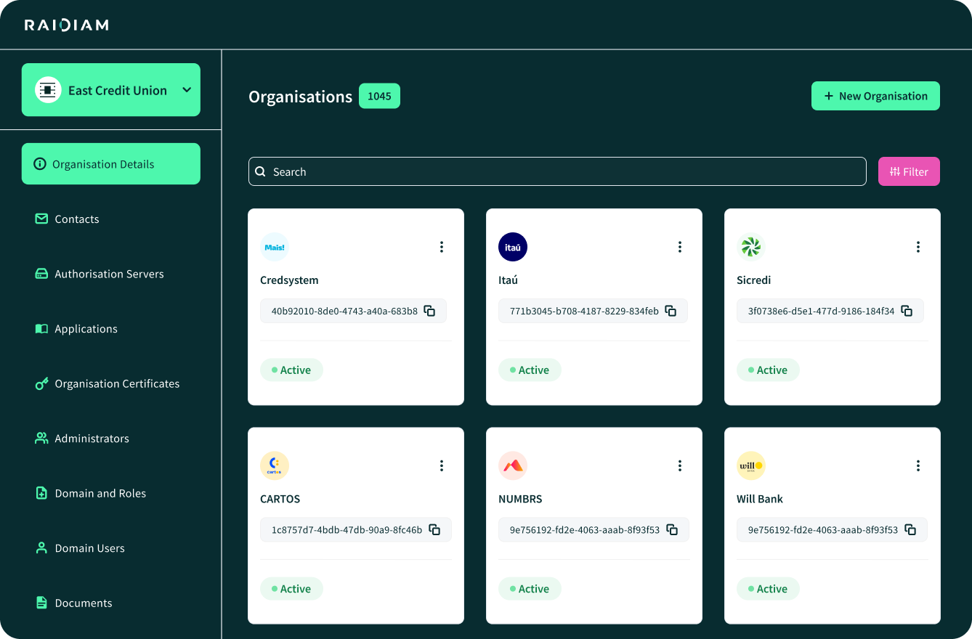The image size is (972, 639).
Task: Click the Raidiam logo in header
Action: [66, 25]
